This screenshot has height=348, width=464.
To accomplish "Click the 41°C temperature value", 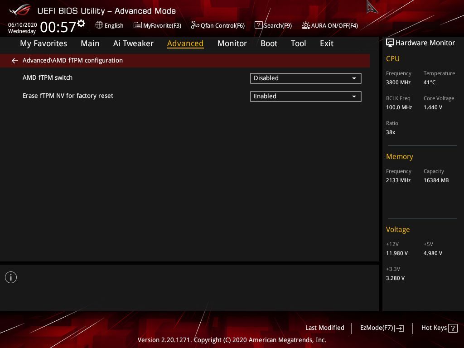I will coord(430,82).
